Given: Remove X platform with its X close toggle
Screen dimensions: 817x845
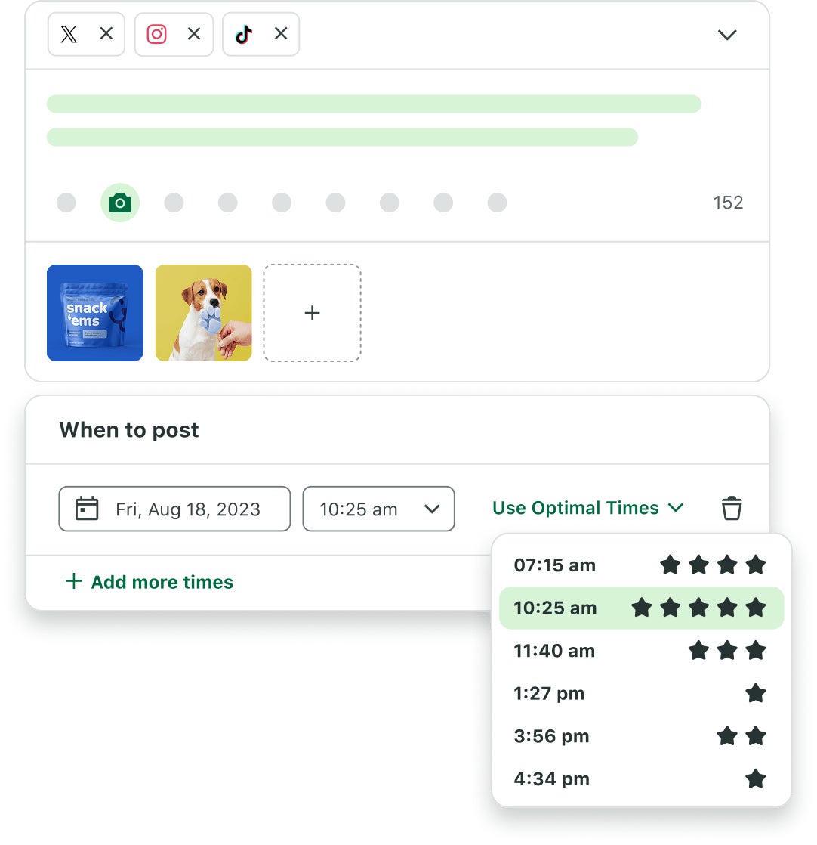Looking at the screenshot, I should pyautogui.click(x=106, y=34).
